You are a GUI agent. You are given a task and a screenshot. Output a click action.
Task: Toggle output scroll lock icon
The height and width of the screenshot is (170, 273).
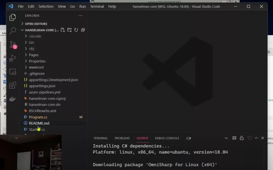242,138
